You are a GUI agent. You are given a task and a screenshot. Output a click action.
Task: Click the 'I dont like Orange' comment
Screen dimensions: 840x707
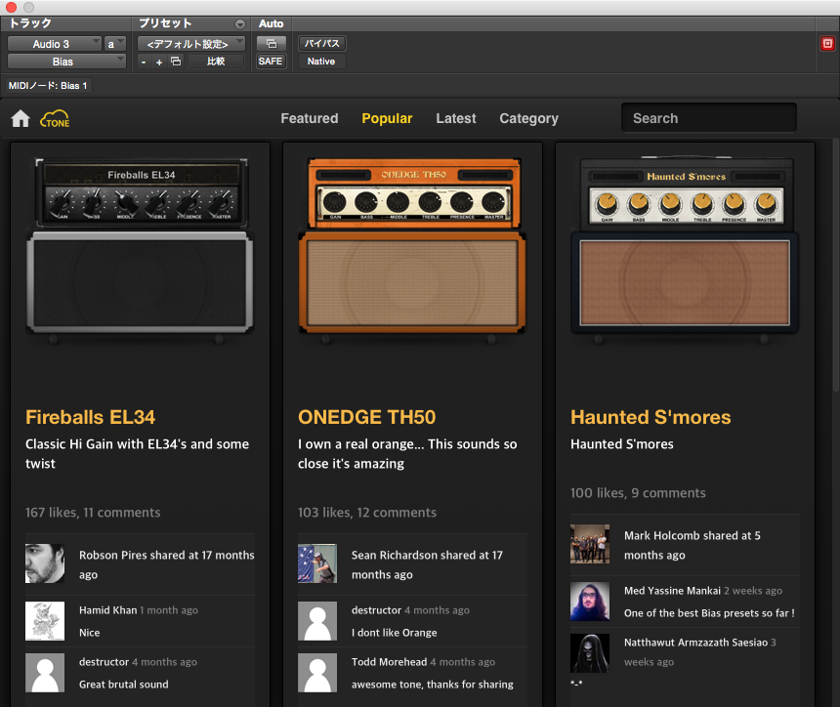tap(395, 633)
